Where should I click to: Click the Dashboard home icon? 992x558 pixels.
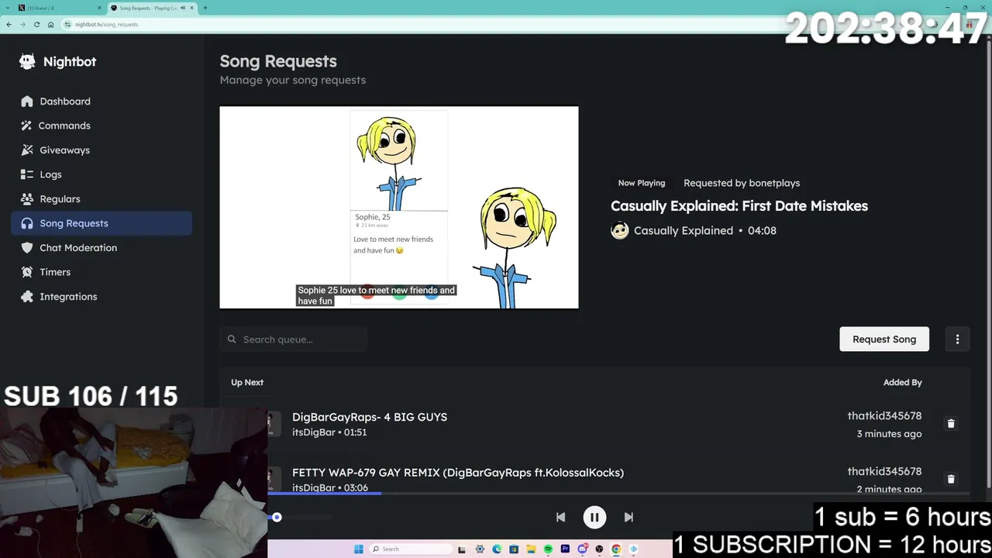click(27, 102)
